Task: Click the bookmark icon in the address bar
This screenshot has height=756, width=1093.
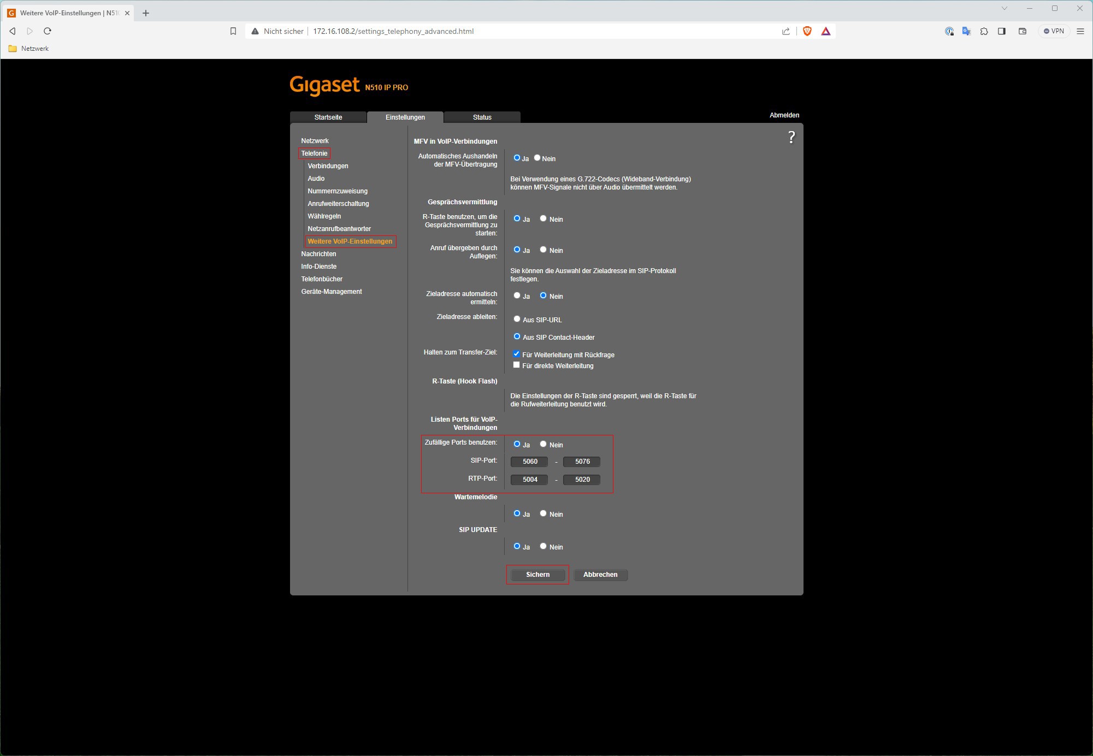Action: [x=233, y=31]
